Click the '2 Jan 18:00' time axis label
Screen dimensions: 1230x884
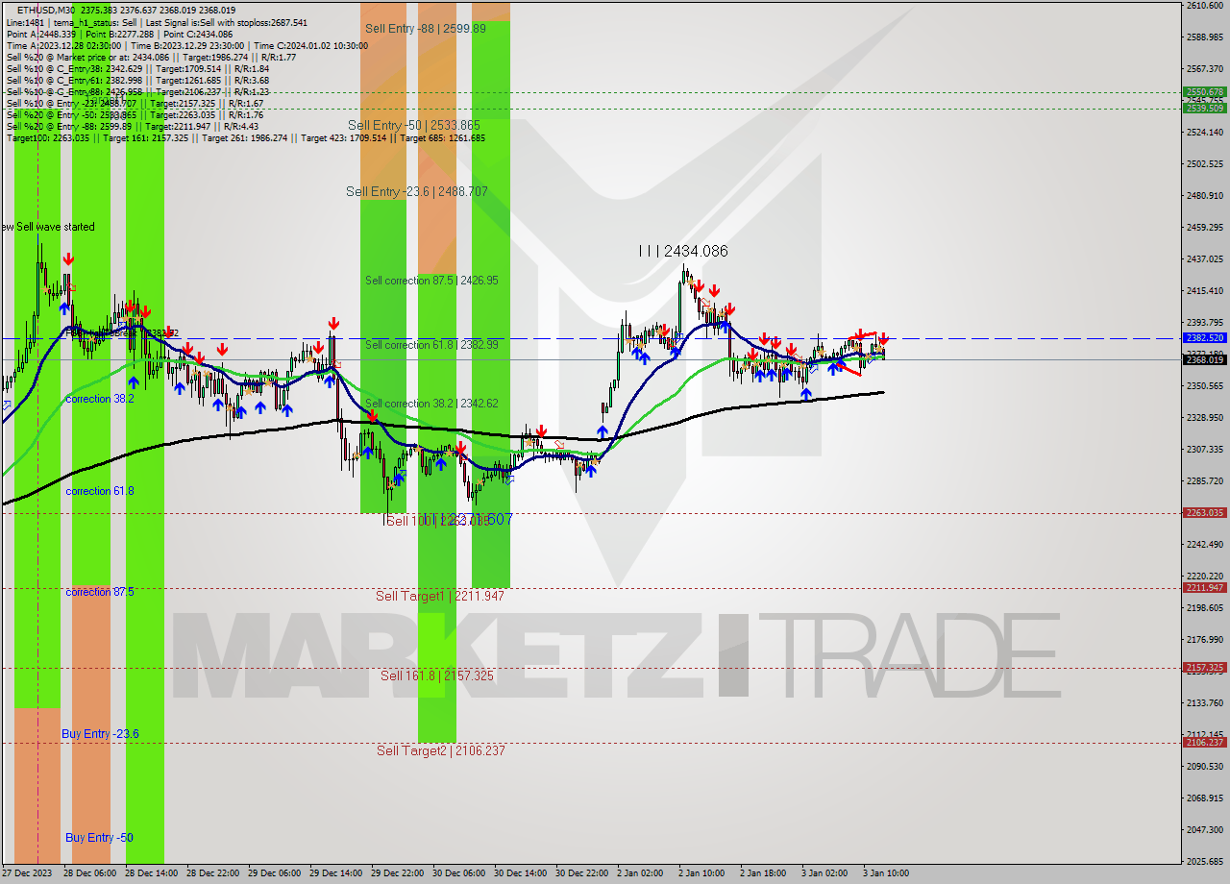tap(763, 873)
